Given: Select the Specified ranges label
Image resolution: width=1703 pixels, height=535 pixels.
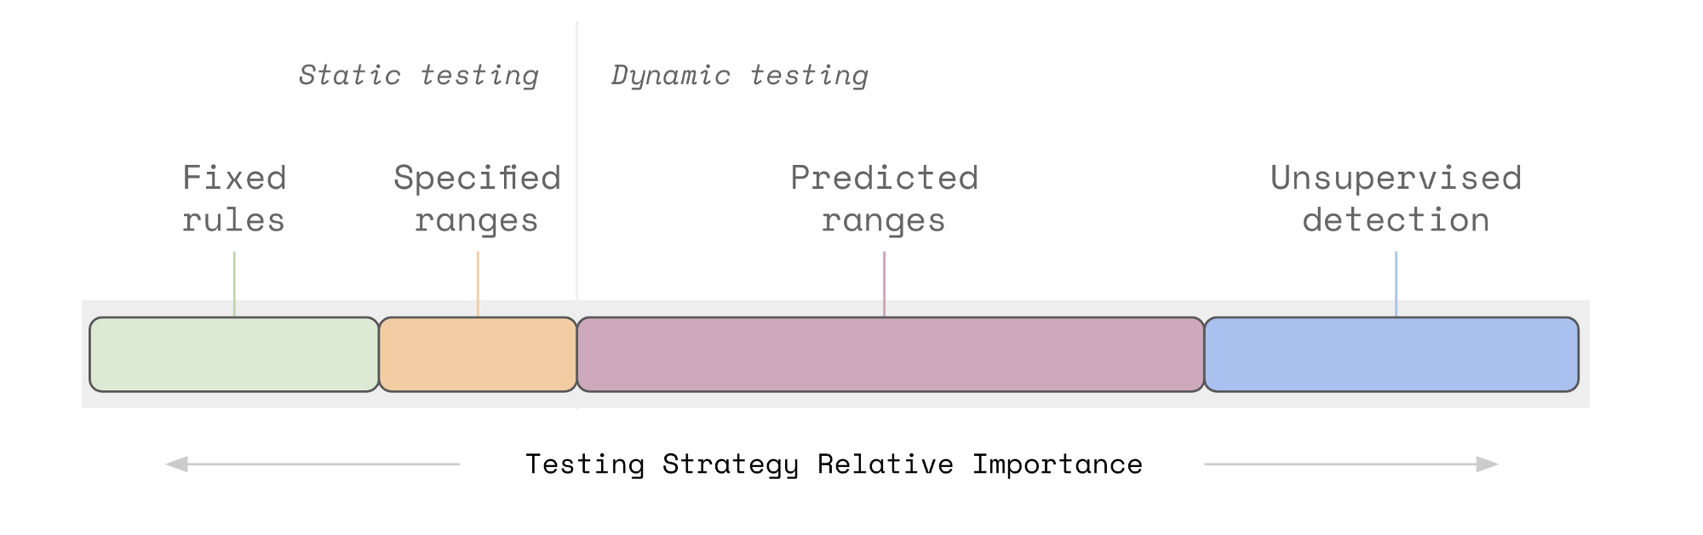Looking at the screenshot, I should pyautogui.click(x=477, y=199).
